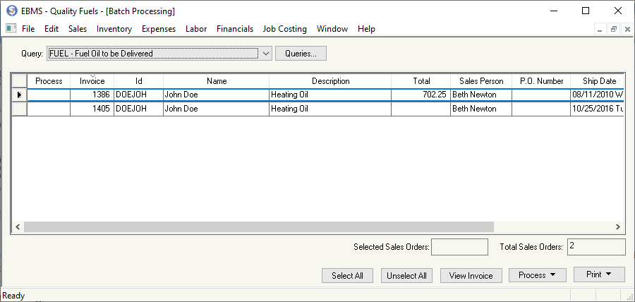Open the Job Costing menu
The image size is (635, 302).
tap(284, 29)
